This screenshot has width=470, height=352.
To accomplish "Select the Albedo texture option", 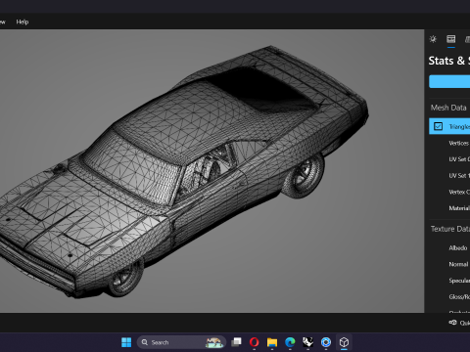I will [x=458, y=248].
